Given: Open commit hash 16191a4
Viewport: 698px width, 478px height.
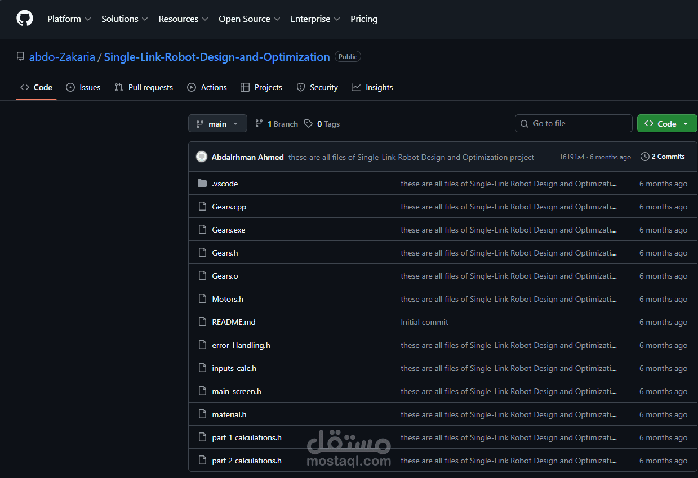Looking at the screenshot, I should (572, 157).
